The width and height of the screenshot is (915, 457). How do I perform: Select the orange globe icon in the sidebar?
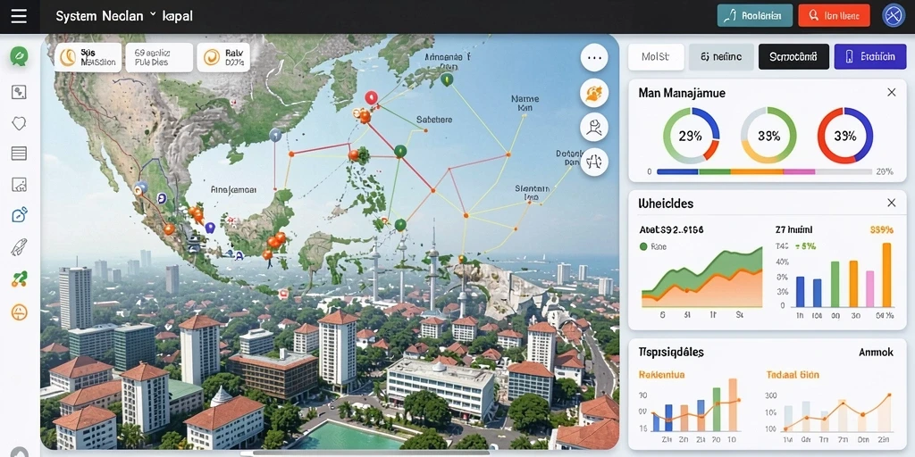[x=20, y=312]
